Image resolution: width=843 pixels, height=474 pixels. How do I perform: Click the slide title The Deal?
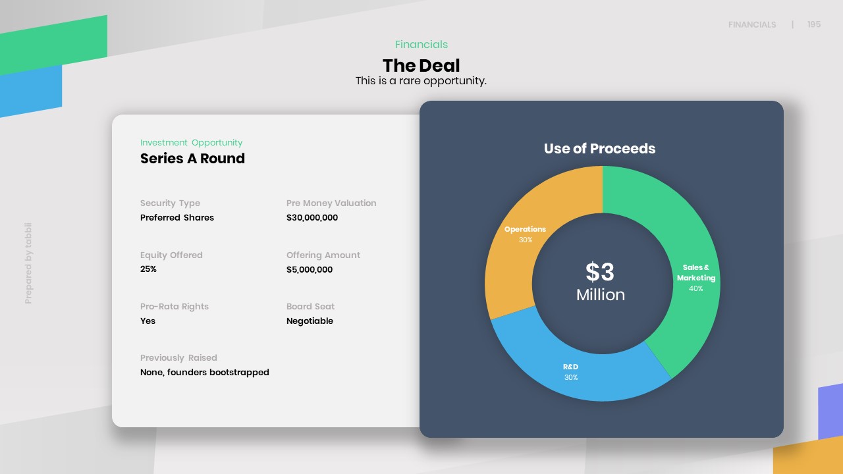coord(421,65)
